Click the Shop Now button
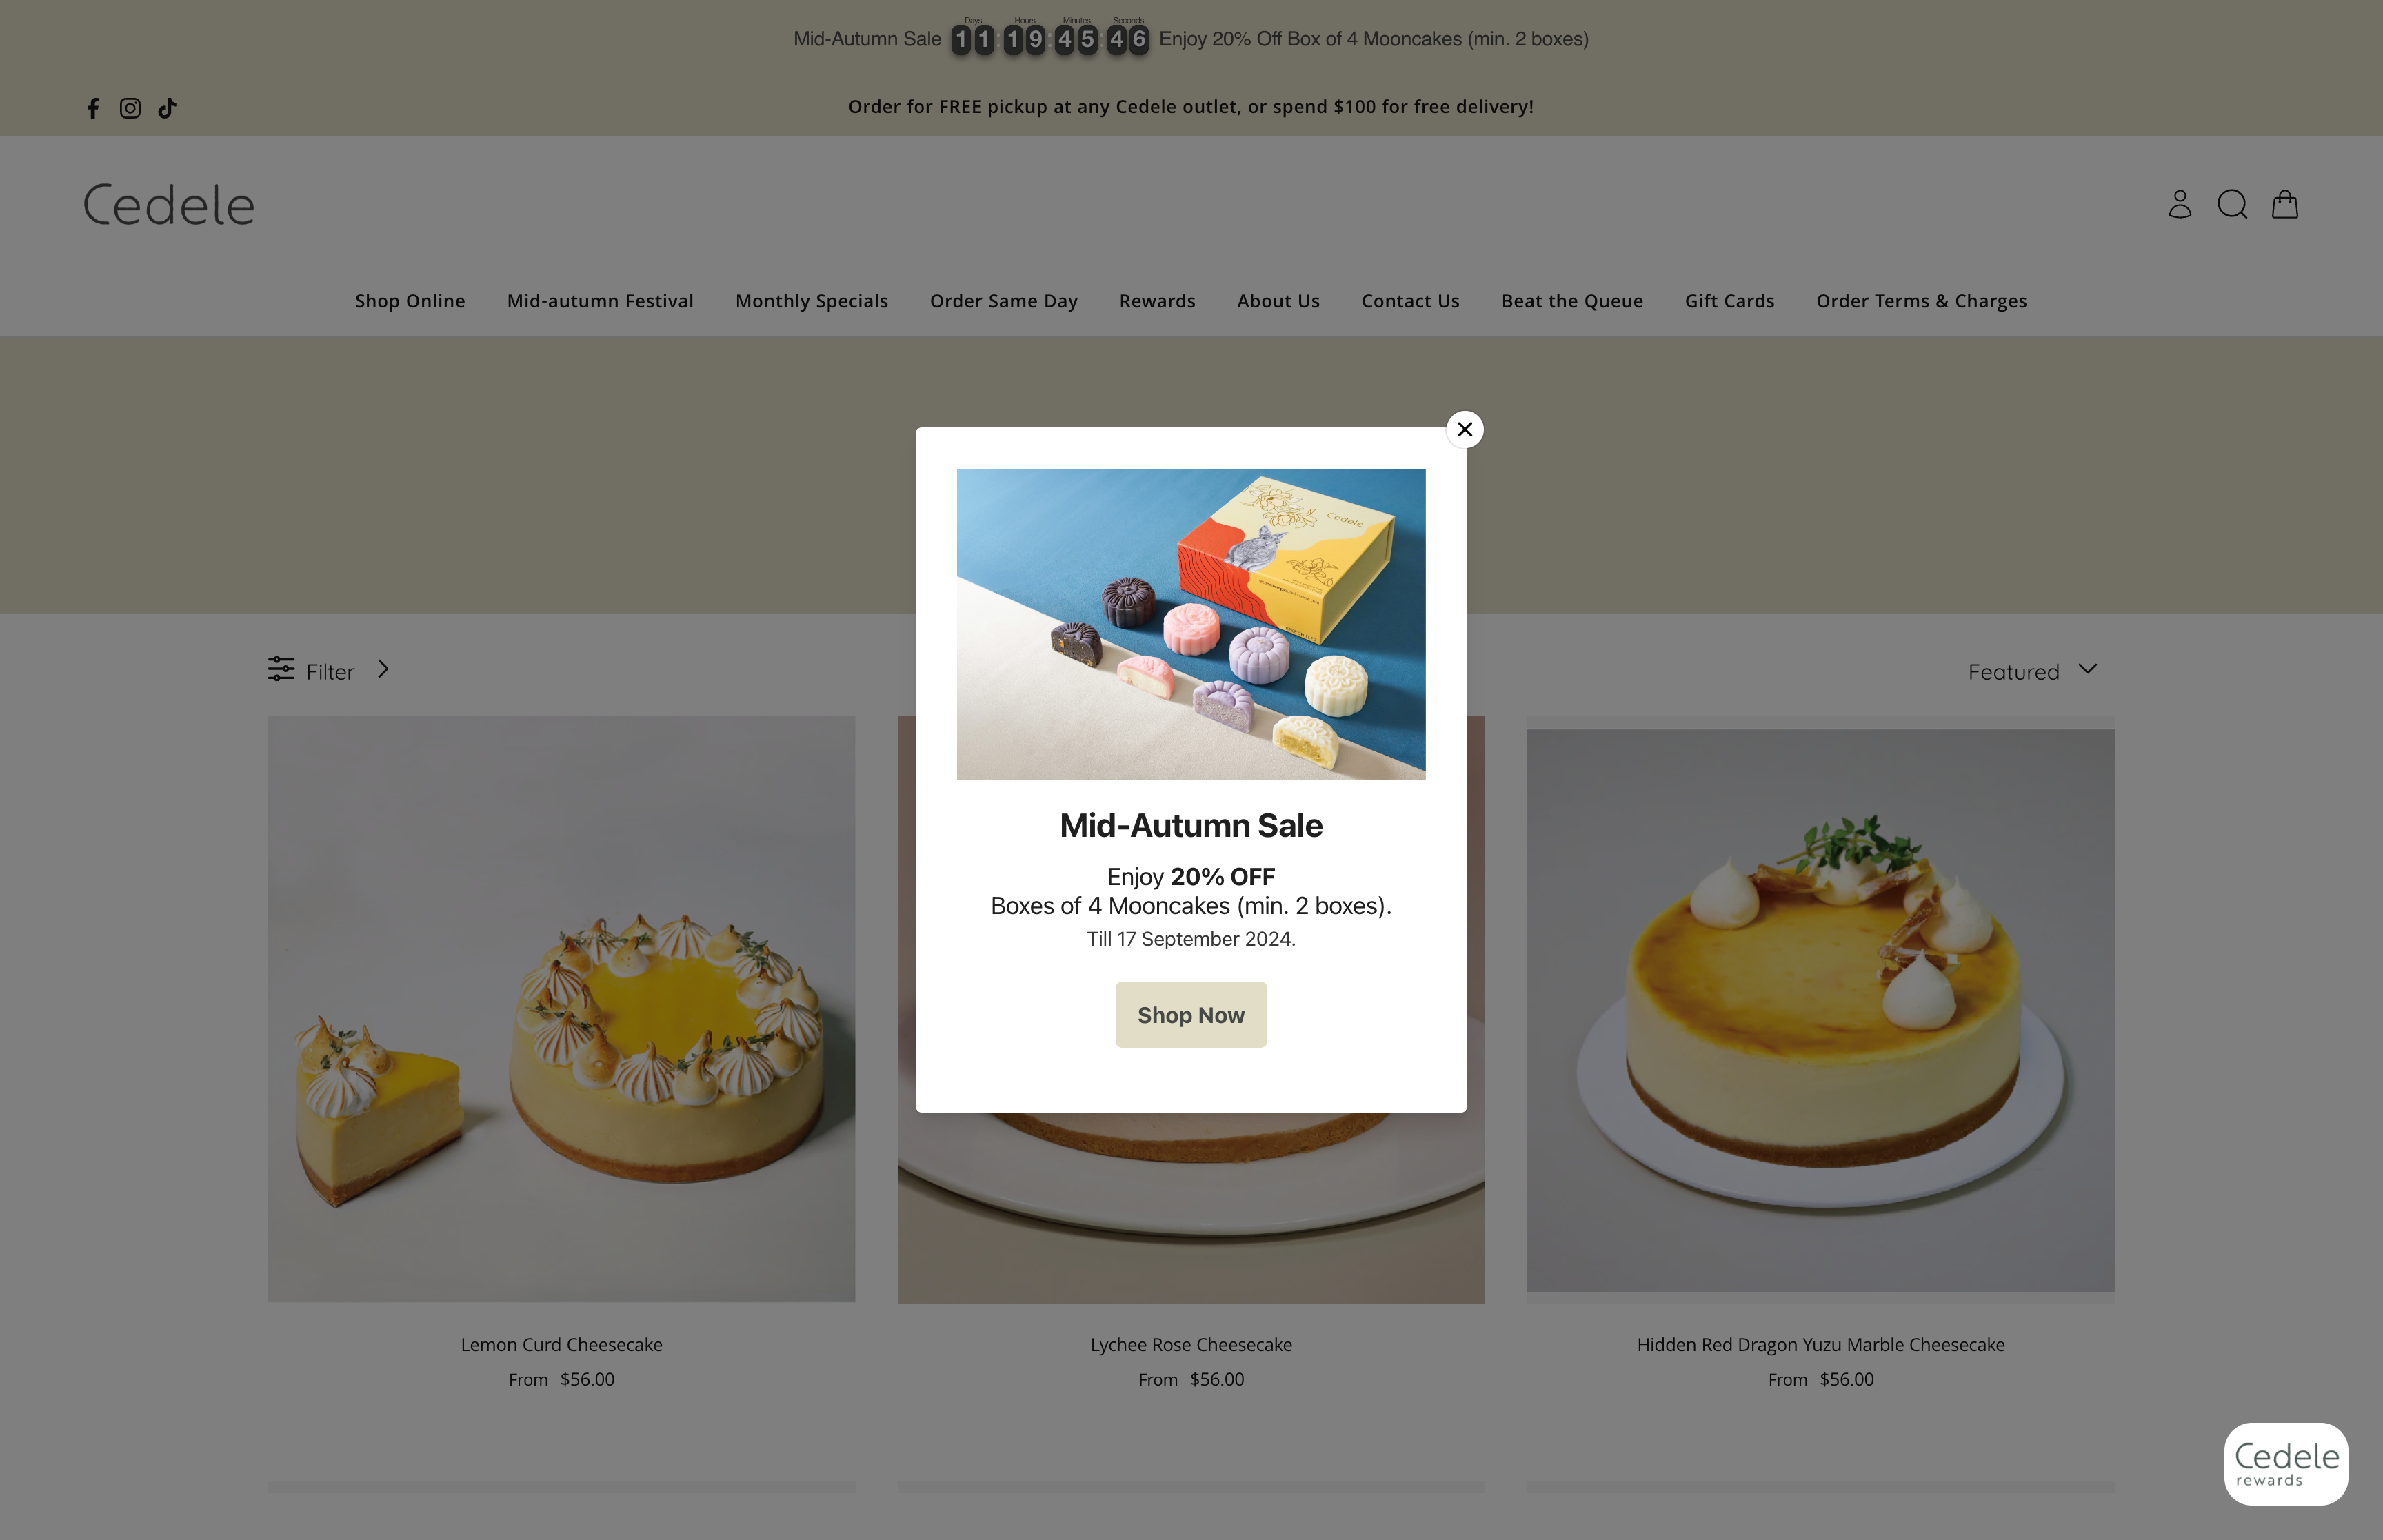The image size is (2383, 1540). click(1191, 1015)
